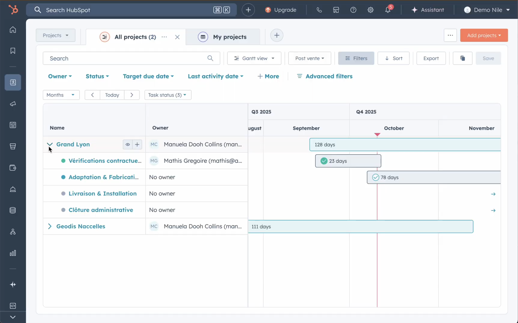Collapse the Grand Lyon project
The width and height of the screenshot is (518, 323).
pos(50,144)
